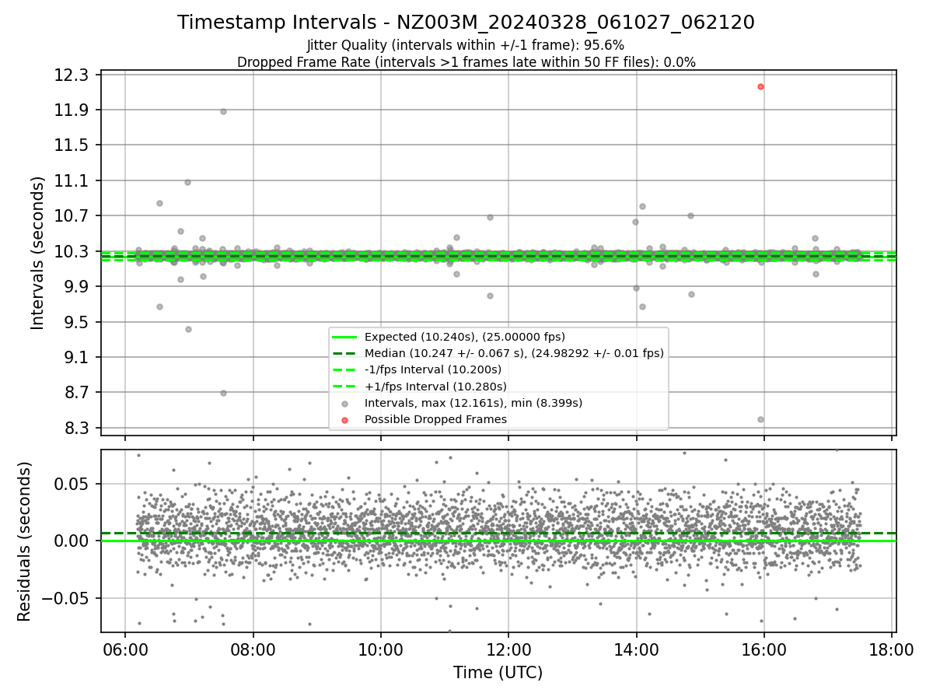
Task: Click the "Intervals (seconds)" y-axis label
Action: point(37,253)
